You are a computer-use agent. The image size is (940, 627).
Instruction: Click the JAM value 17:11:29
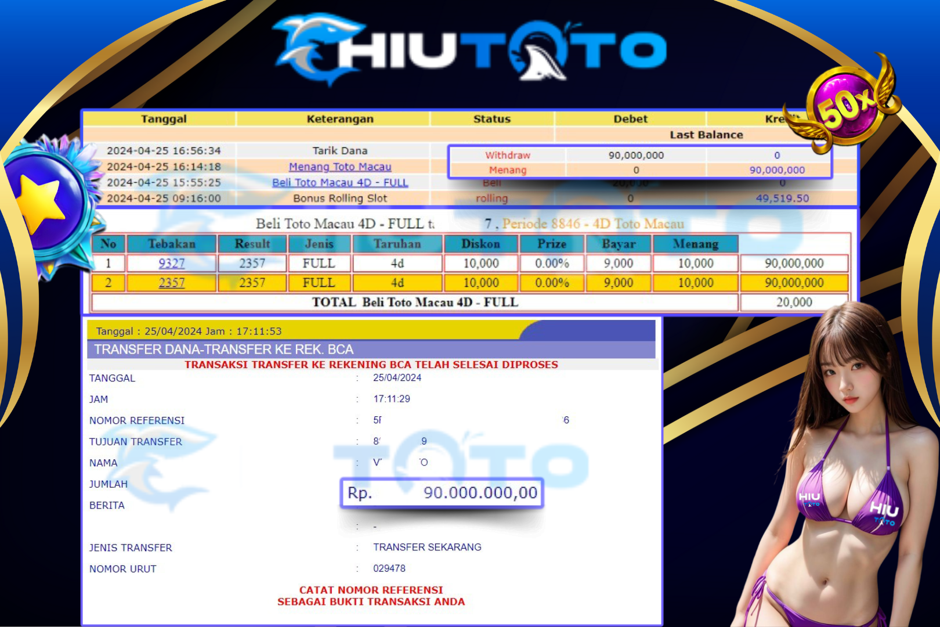(x=392, y=399)
